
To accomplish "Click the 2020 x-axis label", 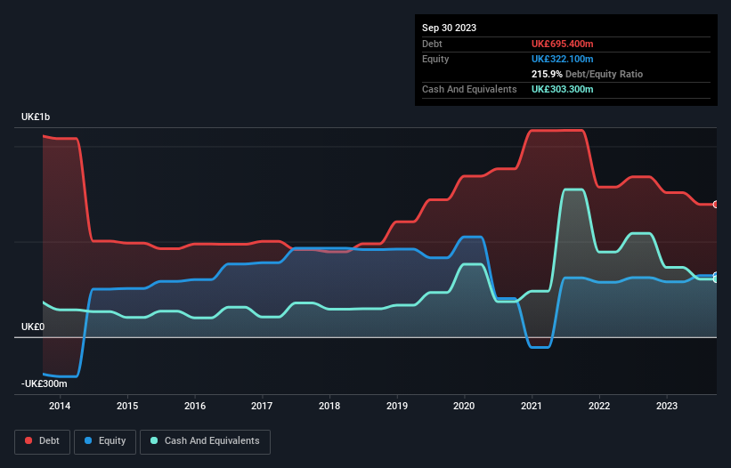I will [x=464, y=406].
